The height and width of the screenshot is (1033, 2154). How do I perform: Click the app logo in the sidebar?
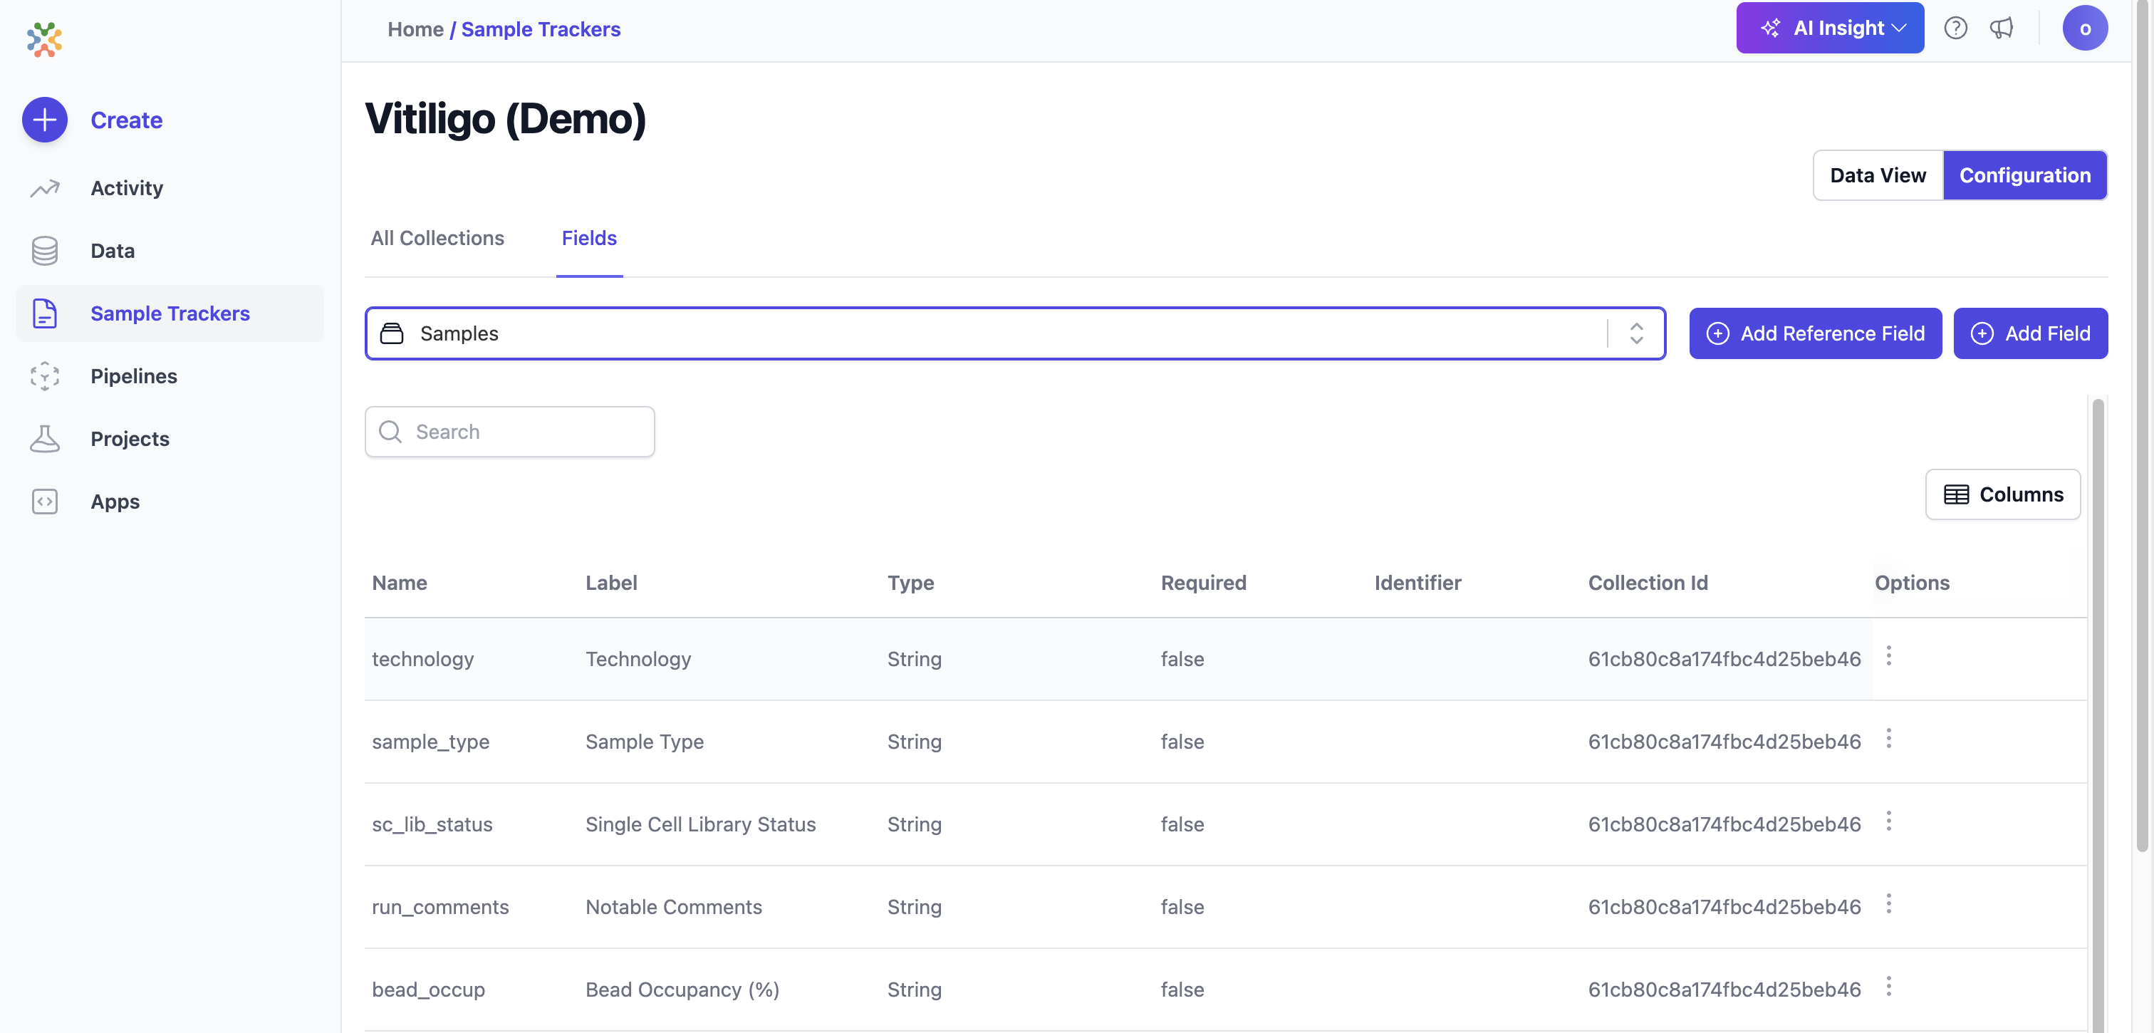[44, 39]
